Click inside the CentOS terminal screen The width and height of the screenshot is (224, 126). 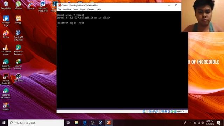(x=122, y=60)
